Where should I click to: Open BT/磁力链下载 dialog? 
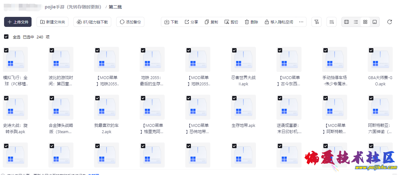92,22
